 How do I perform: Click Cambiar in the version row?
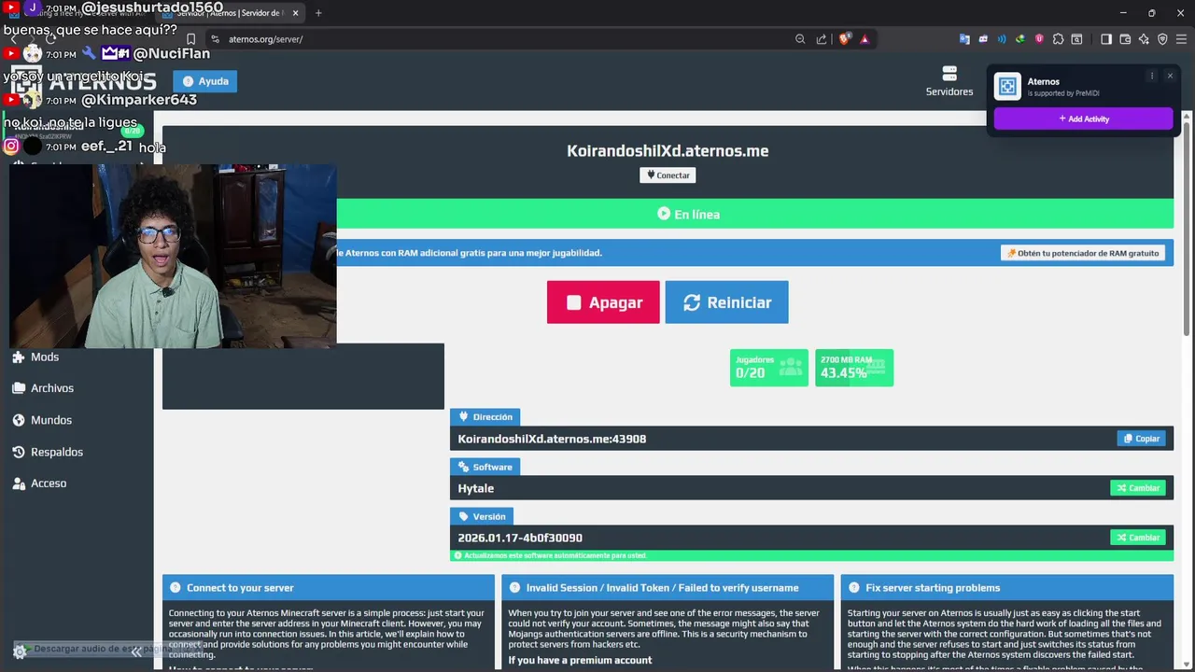click(1137, 538)
